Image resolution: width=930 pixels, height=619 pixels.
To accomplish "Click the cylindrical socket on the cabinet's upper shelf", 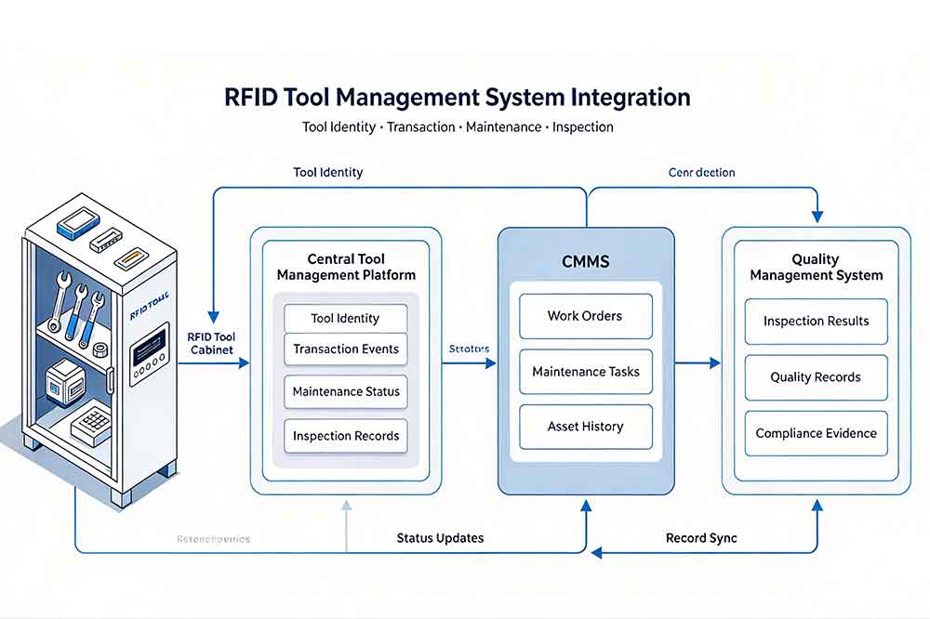I will pyautogui.click(x=100, y=351).
